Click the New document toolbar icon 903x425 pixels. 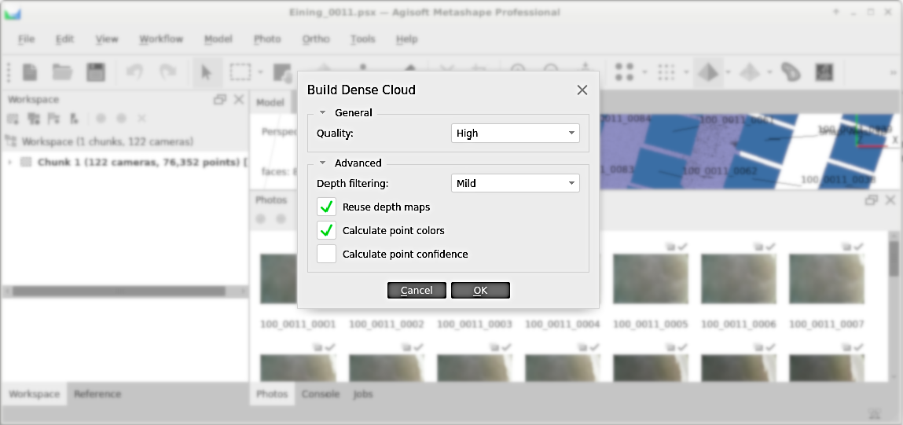click(x=30, y=72)
